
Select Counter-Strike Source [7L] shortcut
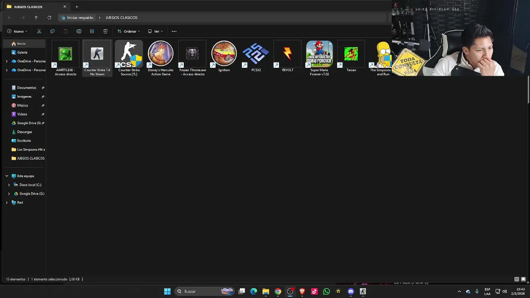[129, 58]
